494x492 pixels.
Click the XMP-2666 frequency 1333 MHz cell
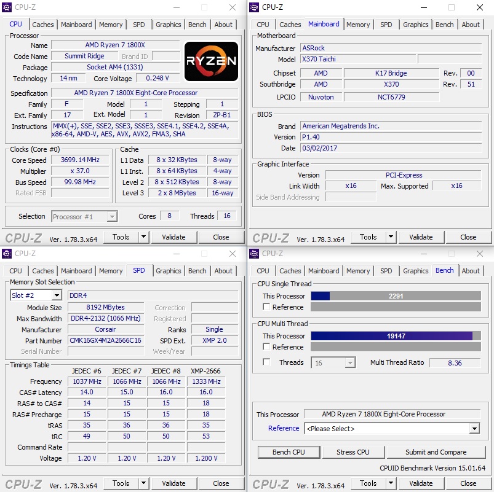click(x=206, y=381)
